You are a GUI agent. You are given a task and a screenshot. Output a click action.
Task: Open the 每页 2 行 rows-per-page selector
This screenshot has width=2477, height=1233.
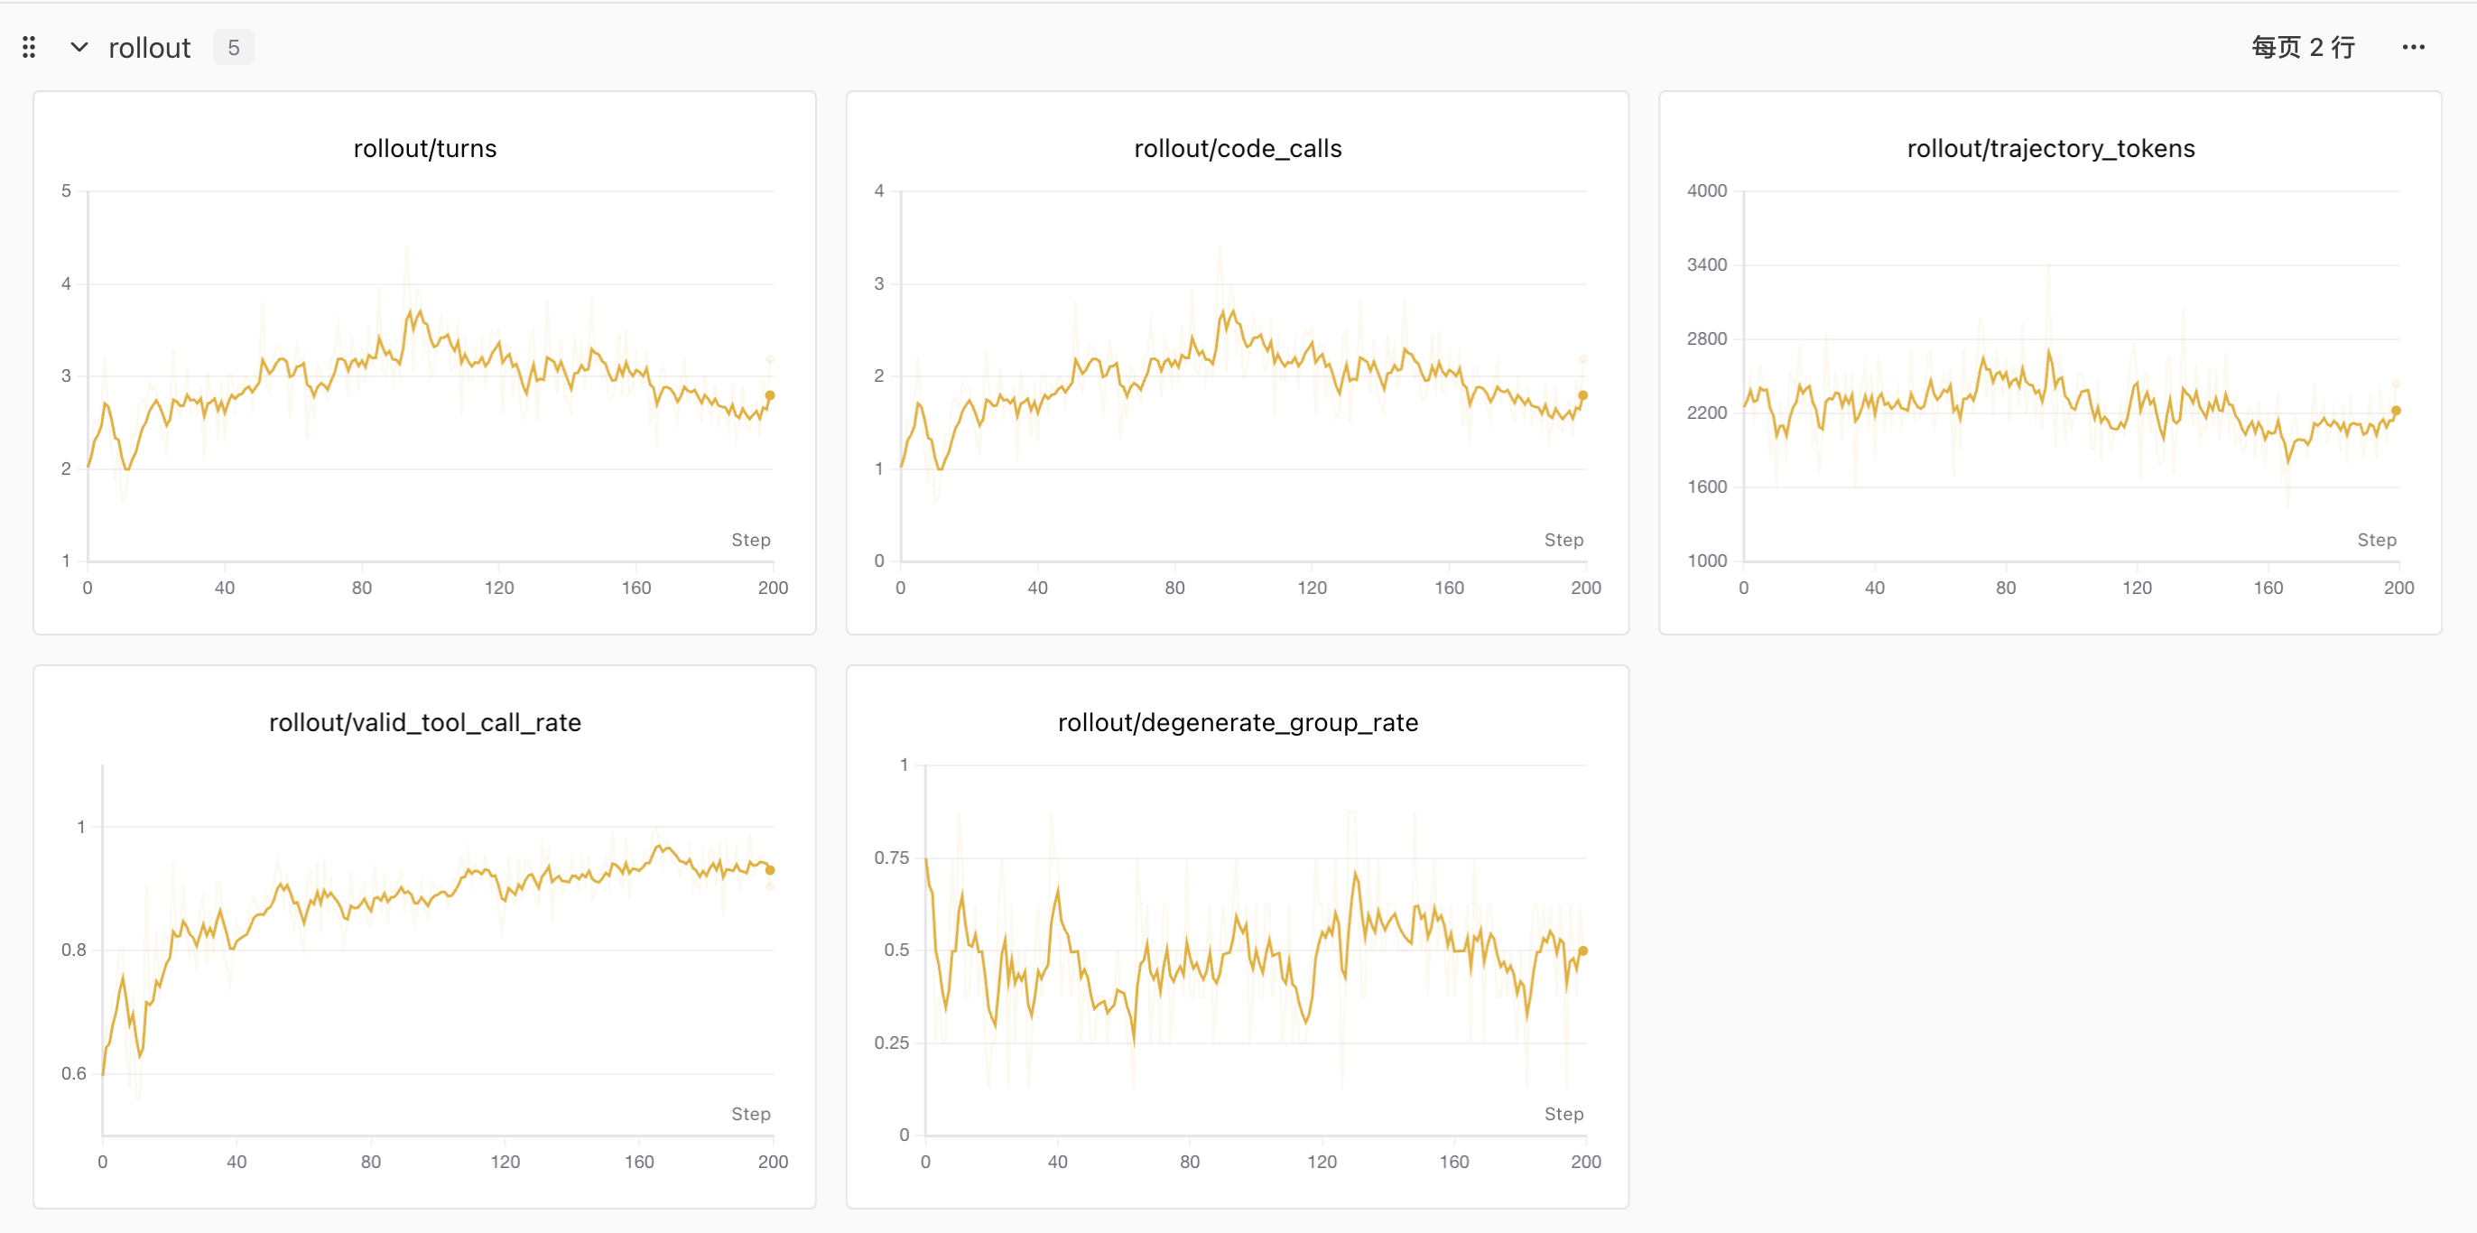click(x=2303, y=47)
